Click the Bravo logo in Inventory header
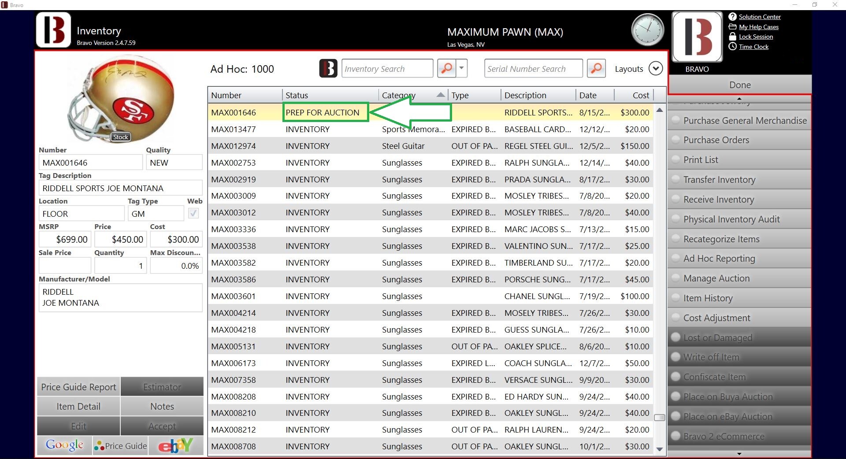Screen dimensions: 846x459 coord(53,30)
